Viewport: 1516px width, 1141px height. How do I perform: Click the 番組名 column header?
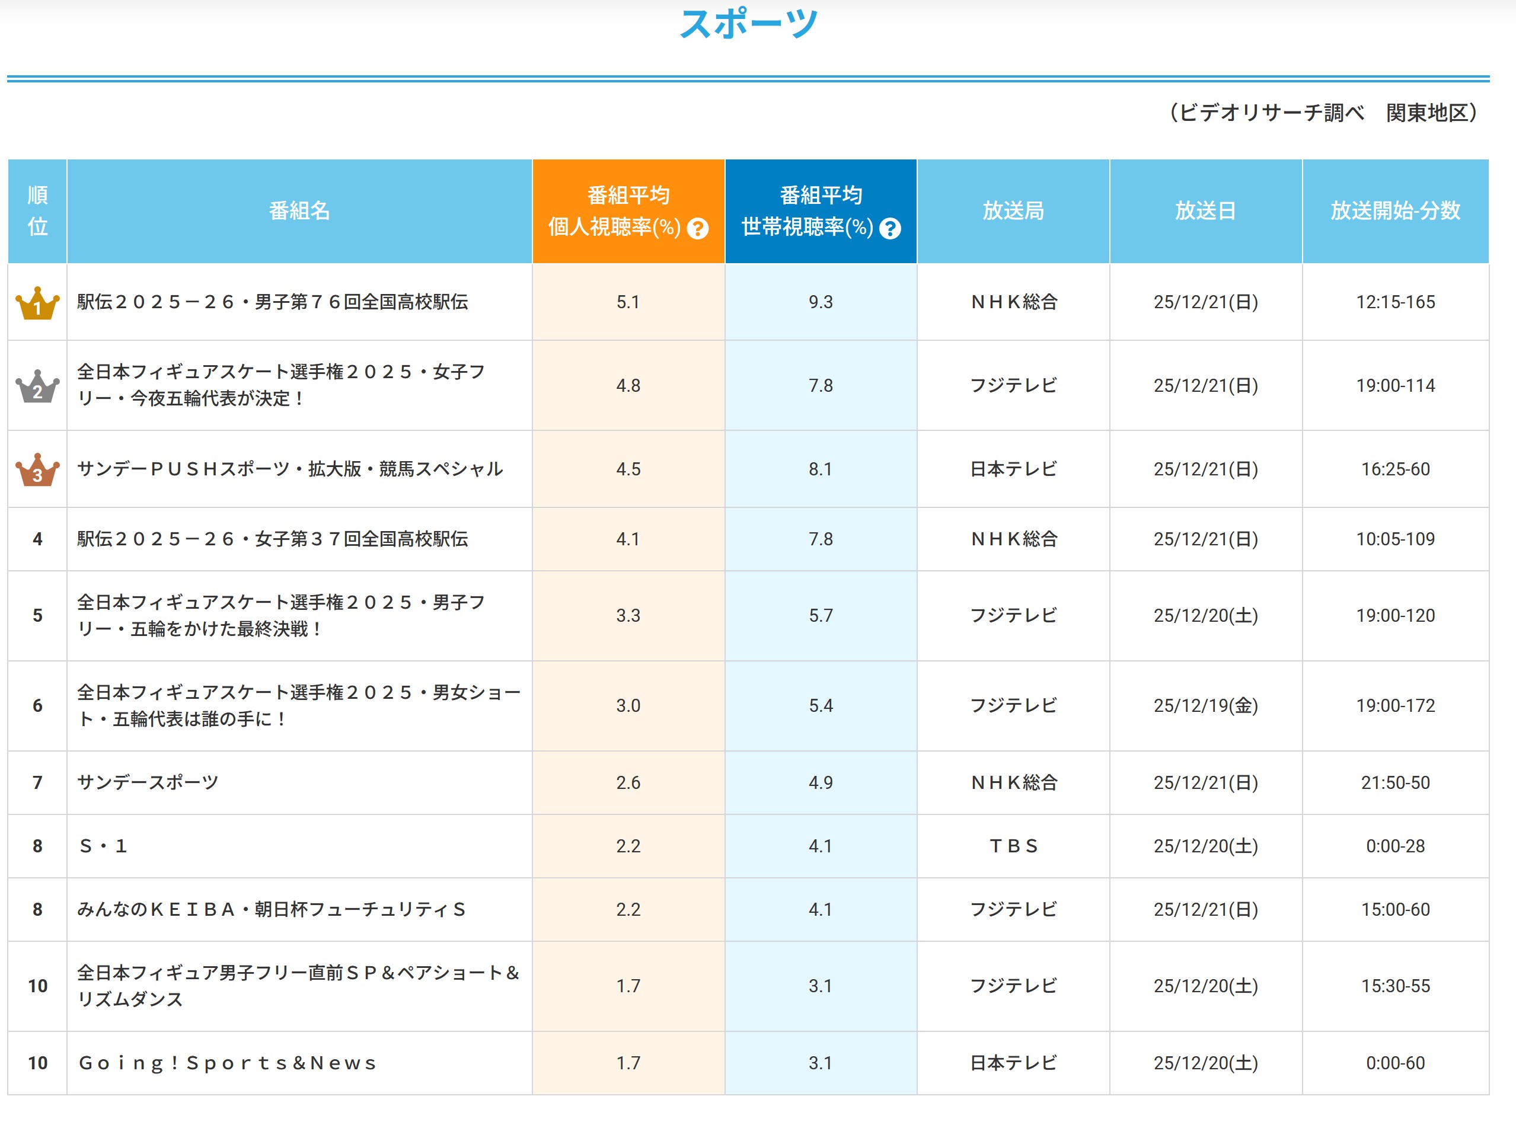coord(299,211)
